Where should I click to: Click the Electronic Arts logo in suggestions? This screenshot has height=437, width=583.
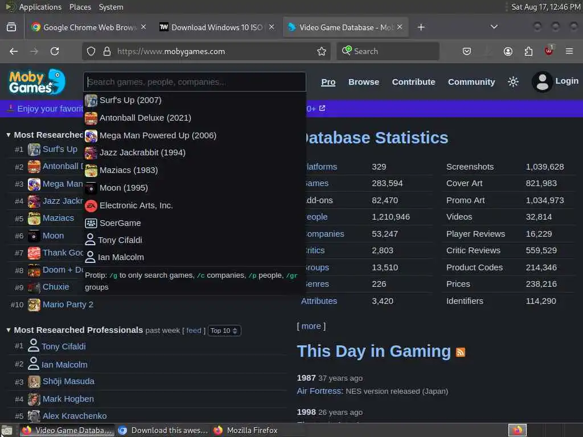pyautogui.click(x=91, y=205)
